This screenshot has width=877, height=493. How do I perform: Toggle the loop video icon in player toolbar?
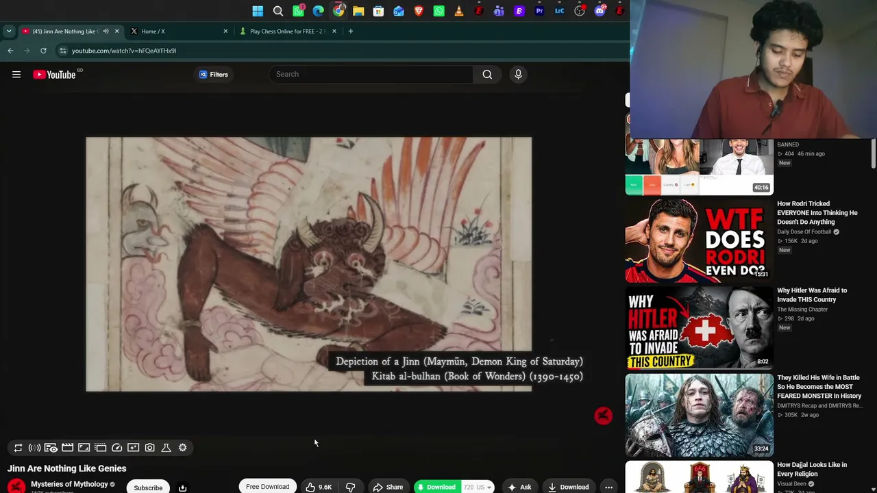(18, 448)
